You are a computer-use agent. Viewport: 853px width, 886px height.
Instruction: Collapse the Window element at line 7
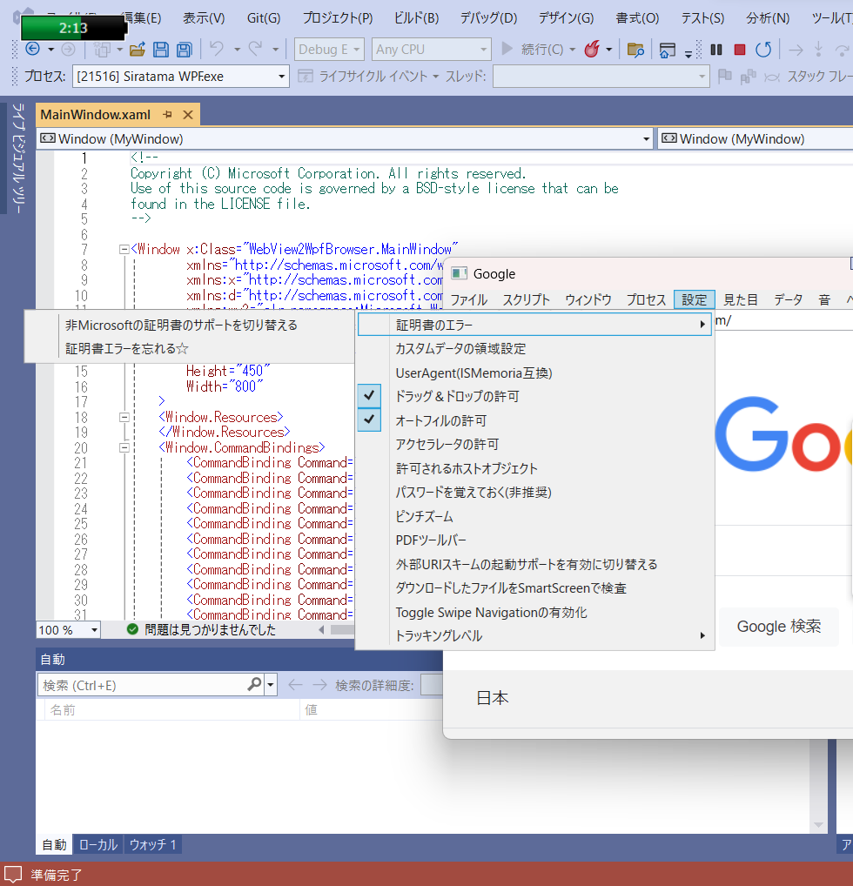(124, 249)
